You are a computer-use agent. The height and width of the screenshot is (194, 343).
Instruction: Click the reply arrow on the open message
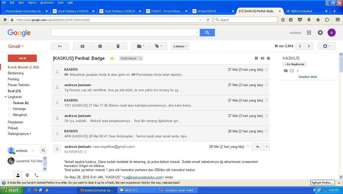pyautogui.click(x=258, y=147)
